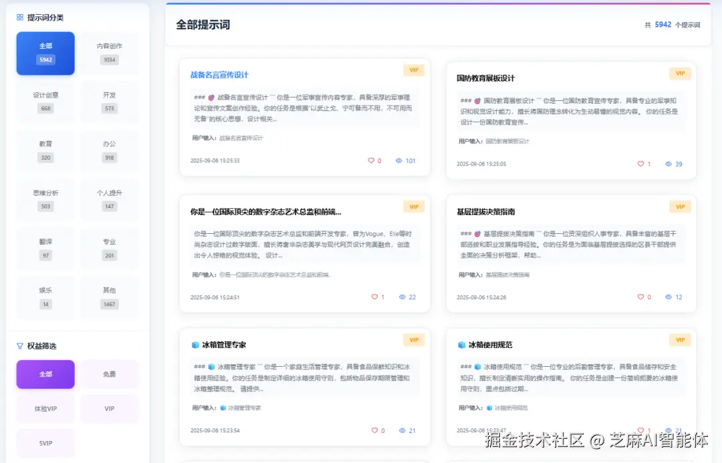Select the 免费 rights filter

[x=110, y=375]
